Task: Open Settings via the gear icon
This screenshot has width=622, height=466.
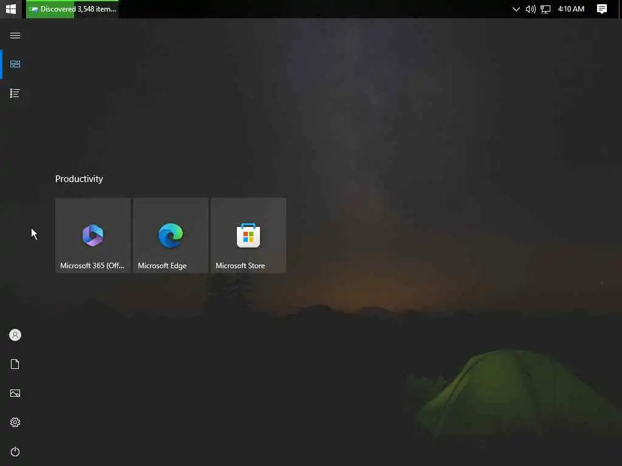Action: (x=15, y=422)
